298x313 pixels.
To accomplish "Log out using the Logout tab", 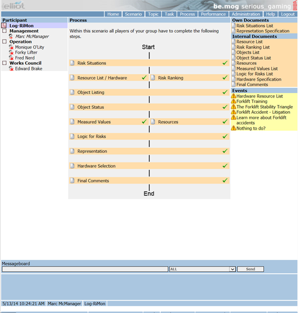I will pyautogui.click(x=288, y=14).
